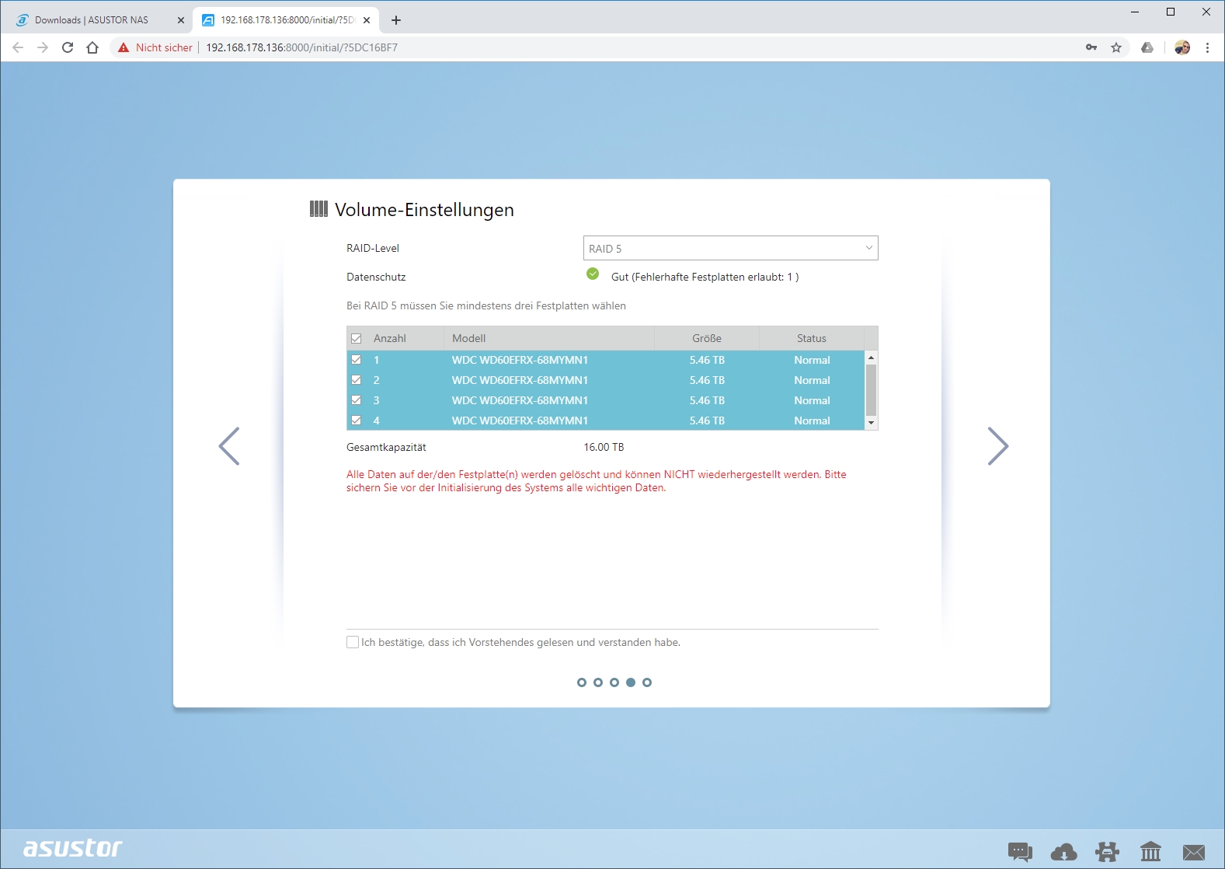Open the Google Drive extension icon
The width and height of the screenshot is (1225, 869).
coord(1147,47)
